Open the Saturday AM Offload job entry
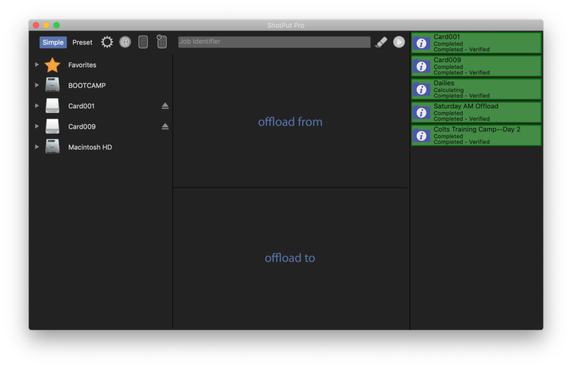The width and height of the screenshot is (572, 368). [480, 112]
